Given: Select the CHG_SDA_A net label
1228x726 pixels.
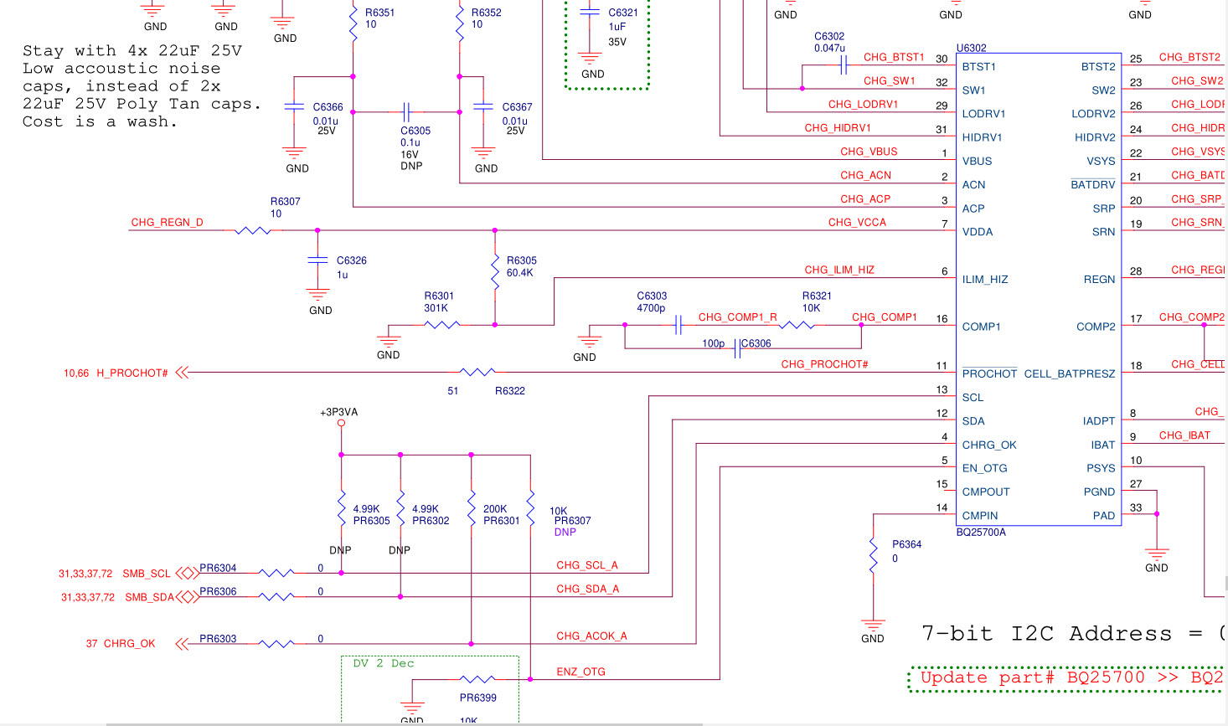Looking at the screenshot, I should click(x=588, y=590).
